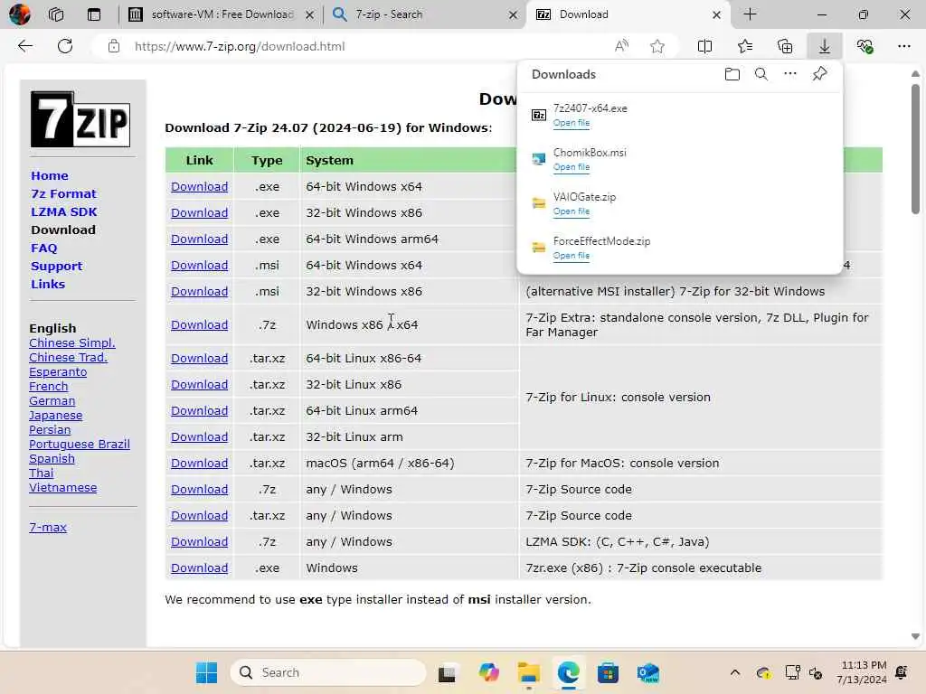Switch to 7-zip - Search tab

coord(425,14)
